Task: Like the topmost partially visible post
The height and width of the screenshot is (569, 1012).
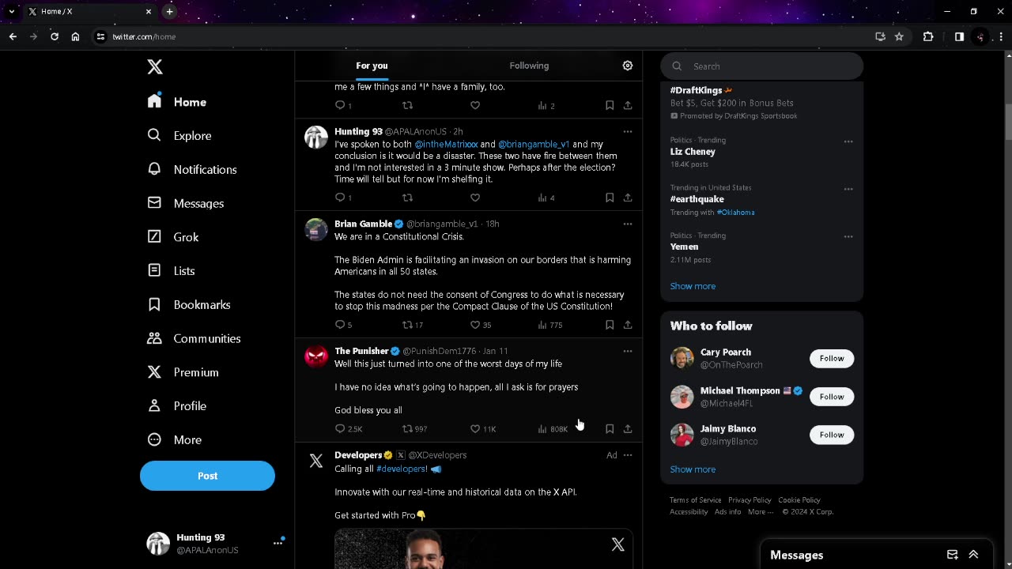Action: [475, 105]
